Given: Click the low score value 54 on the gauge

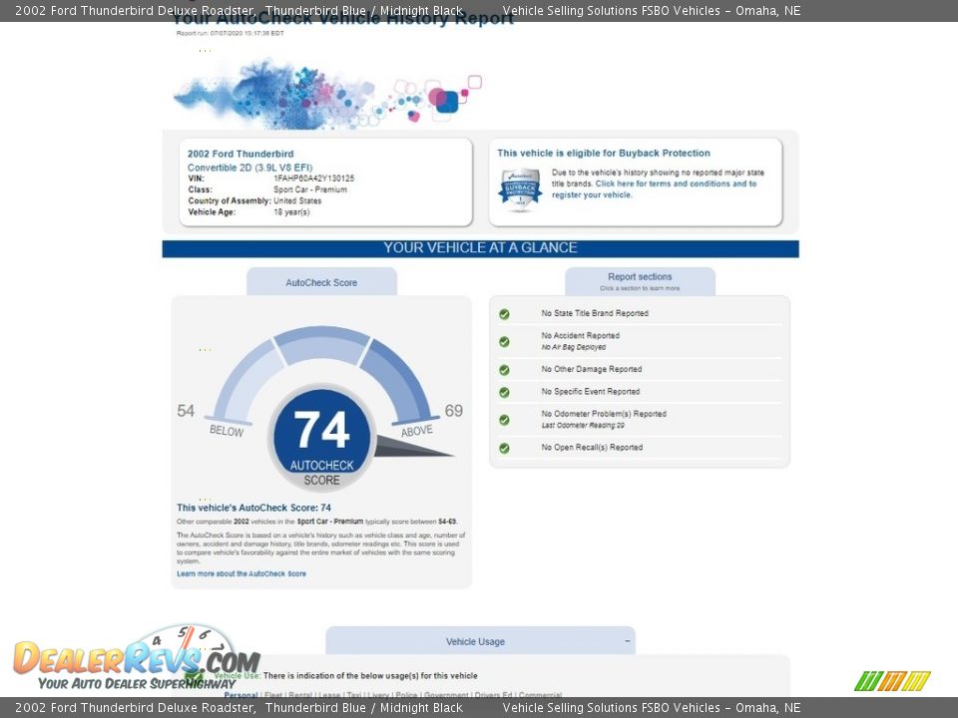Looking at the screenshot, I should (186, 411).
